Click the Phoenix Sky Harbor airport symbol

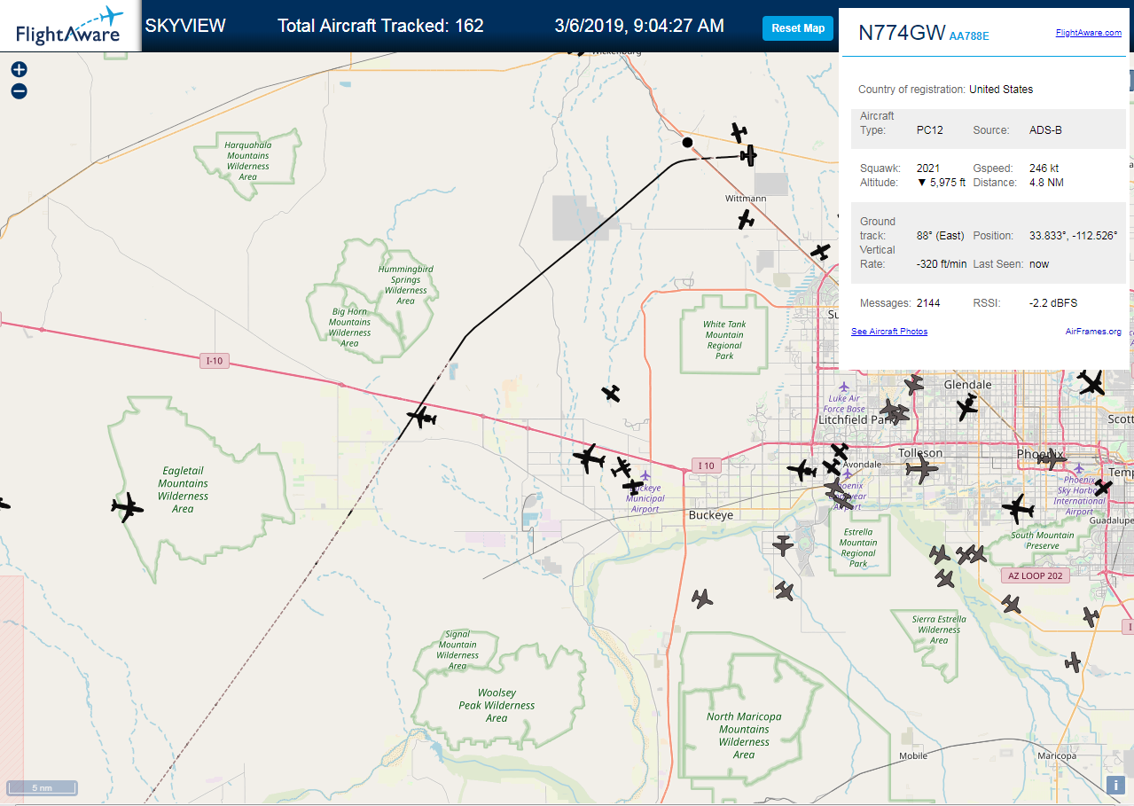pos(1079,468)
